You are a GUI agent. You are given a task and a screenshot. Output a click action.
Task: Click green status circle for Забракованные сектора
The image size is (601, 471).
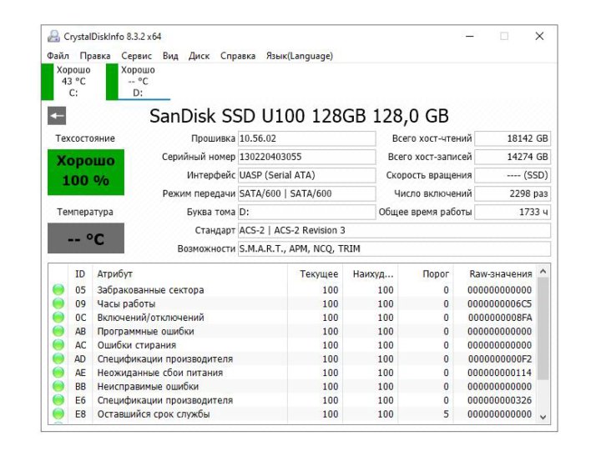coord(58,290)
